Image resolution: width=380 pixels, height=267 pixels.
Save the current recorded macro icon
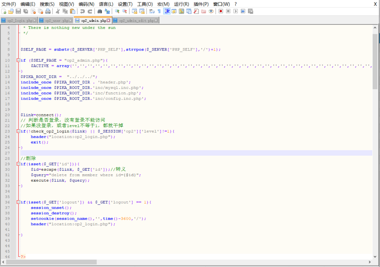251,11
